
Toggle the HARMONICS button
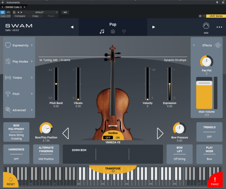click(16, 154)
